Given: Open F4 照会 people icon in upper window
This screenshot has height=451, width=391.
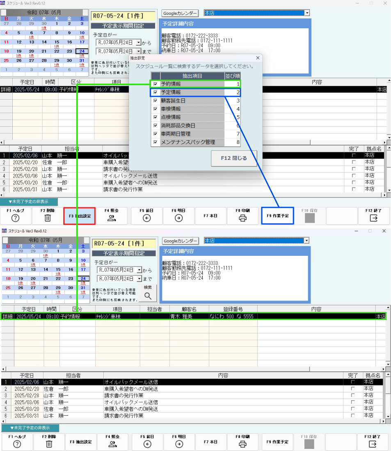Looking at the screenshot, I should click(x=112, y=218).
